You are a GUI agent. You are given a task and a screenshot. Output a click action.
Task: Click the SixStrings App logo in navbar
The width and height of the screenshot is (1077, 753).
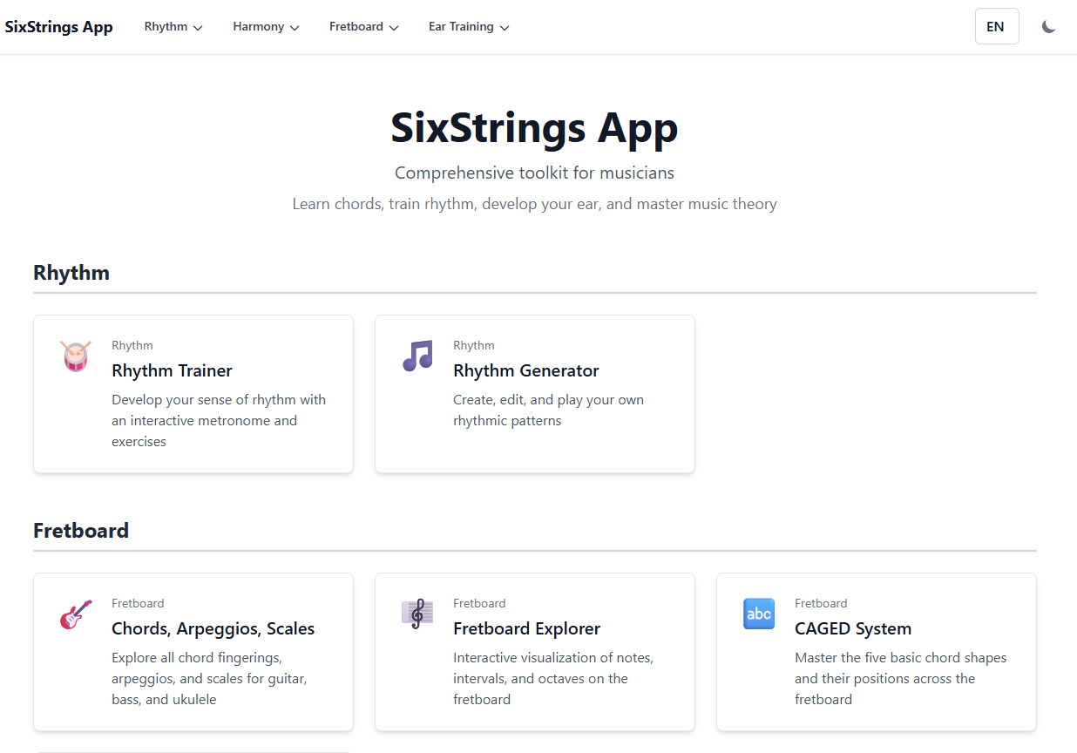[x=59, y=27]
